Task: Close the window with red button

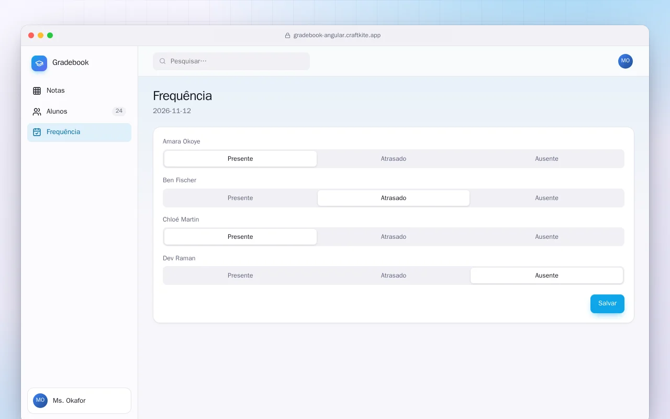Action: click(31, 36)
